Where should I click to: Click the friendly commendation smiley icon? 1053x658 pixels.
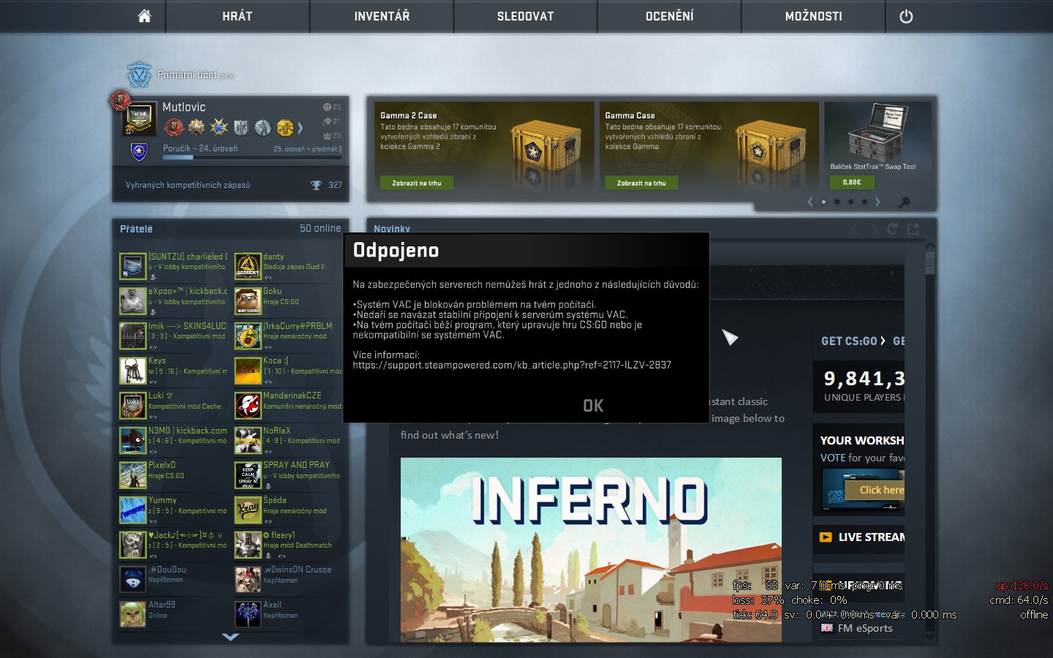327,107
